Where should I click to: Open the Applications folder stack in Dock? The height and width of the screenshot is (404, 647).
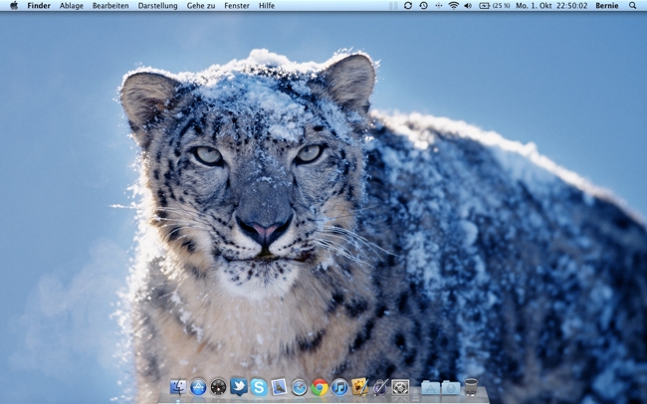pos(430,387)
